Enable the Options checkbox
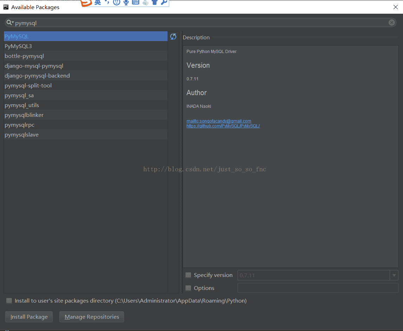 [188, 288]
